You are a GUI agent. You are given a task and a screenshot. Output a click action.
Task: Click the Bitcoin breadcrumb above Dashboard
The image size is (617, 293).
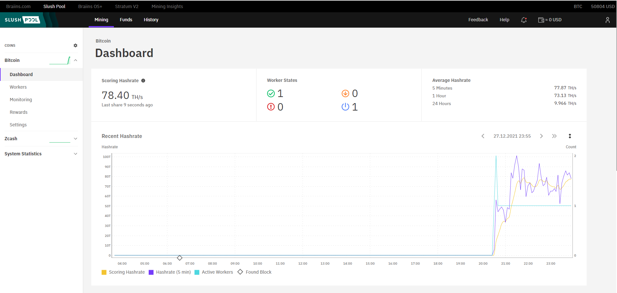(103, 41)
